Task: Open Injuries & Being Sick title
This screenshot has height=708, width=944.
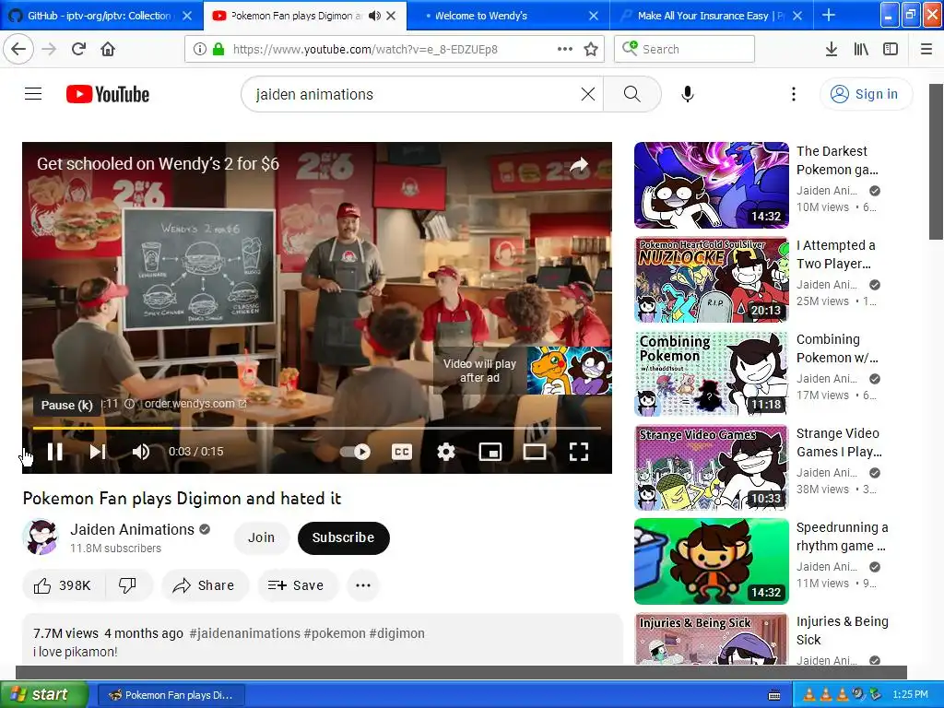Action: click(x=842, y=631)
